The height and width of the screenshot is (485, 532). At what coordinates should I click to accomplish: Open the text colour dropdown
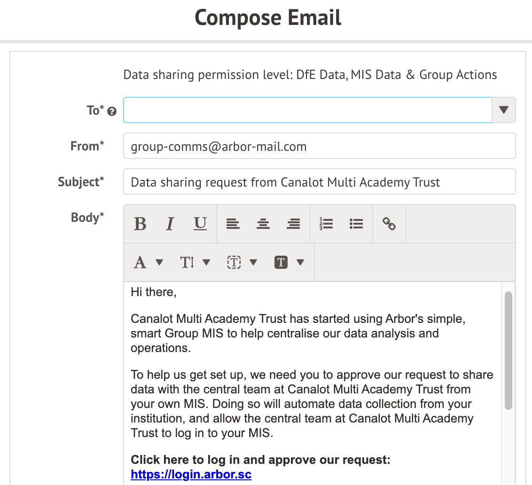pyautogui.click(x=242, y=262)
